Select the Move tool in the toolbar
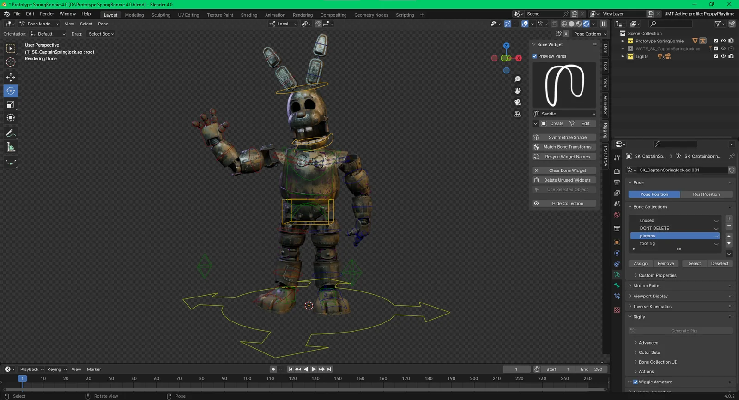Image resolution: width=739 pixels, height=400 pixels. [11, 77]
